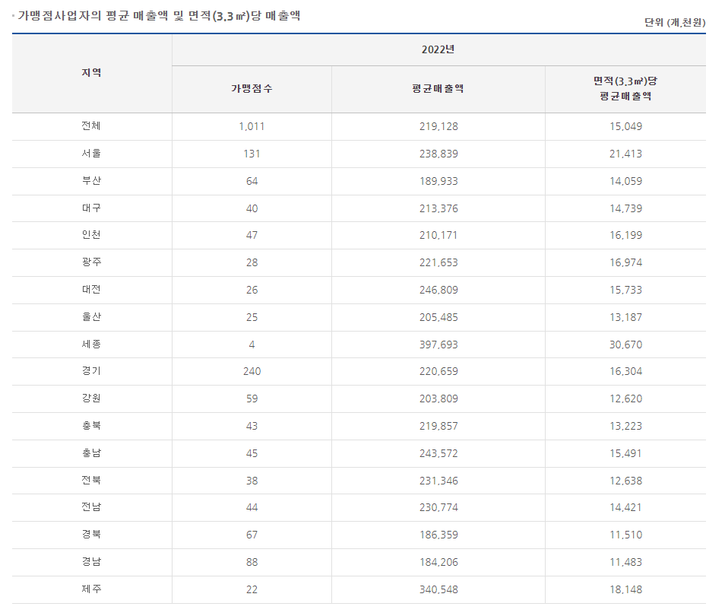Click the 2022년 header cell
Image resolution: width=725 pixels, height=616 pixels.
(438, 50)
